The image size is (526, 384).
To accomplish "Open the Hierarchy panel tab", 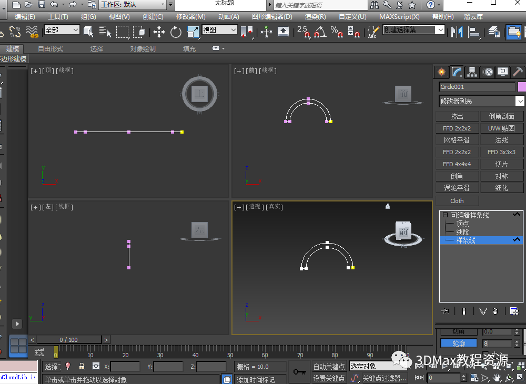I will [472, 72].
